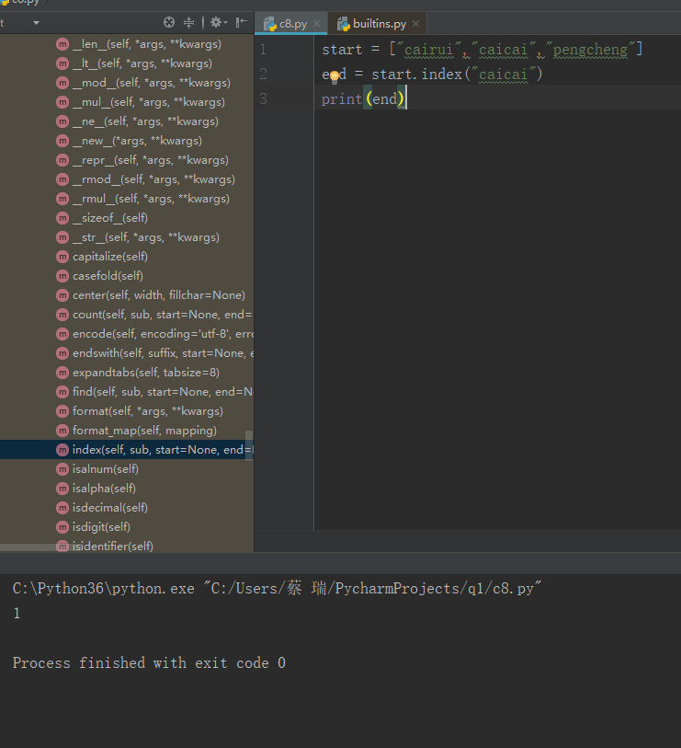
Task: Click the vertical scrollbar thumb of structure panel
Action: [x=249, y=445]
